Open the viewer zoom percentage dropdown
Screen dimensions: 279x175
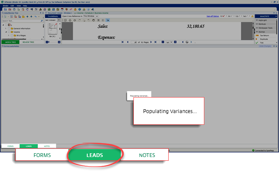point(171,42)
